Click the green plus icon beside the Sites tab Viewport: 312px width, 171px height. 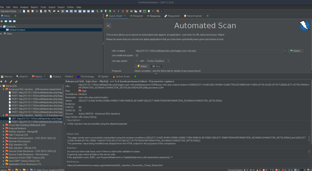[16, 16]
